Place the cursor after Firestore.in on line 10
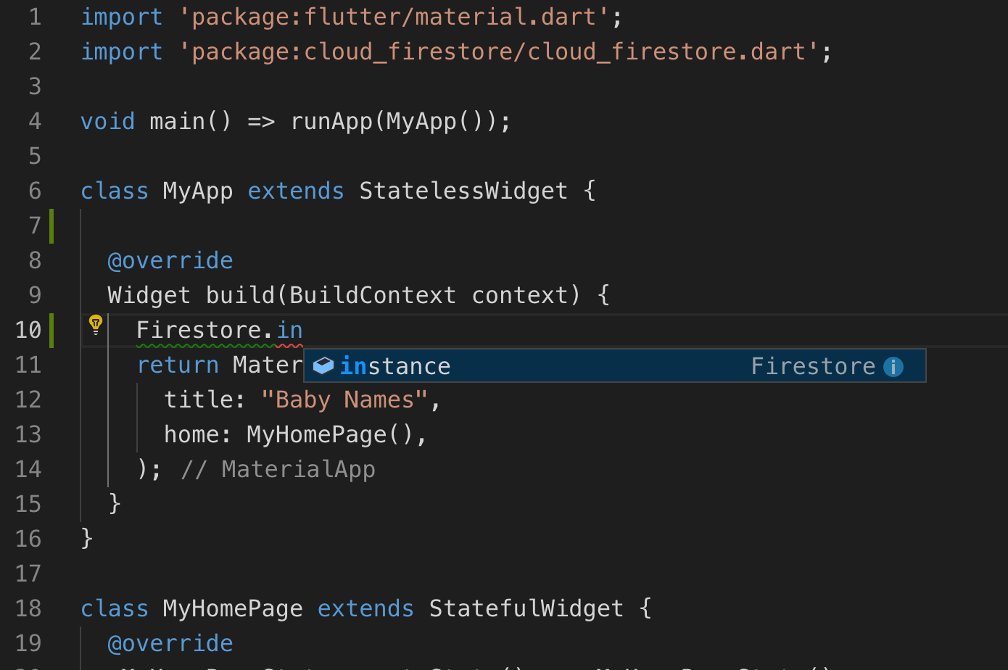 pos(304,328)
